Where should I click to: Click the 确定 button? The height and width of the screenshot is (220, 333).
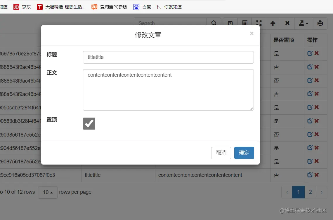(244, 153)
